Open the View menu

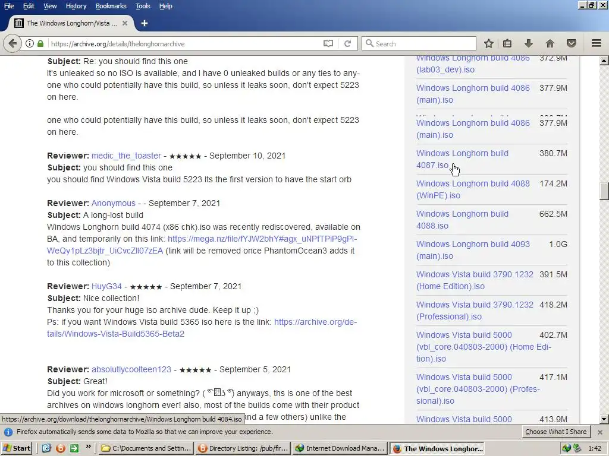point(50,6)
